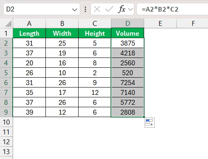Click Length cell 20 in row 4
The width and height of the screenshot is (208, 159).
click(29, 63)
